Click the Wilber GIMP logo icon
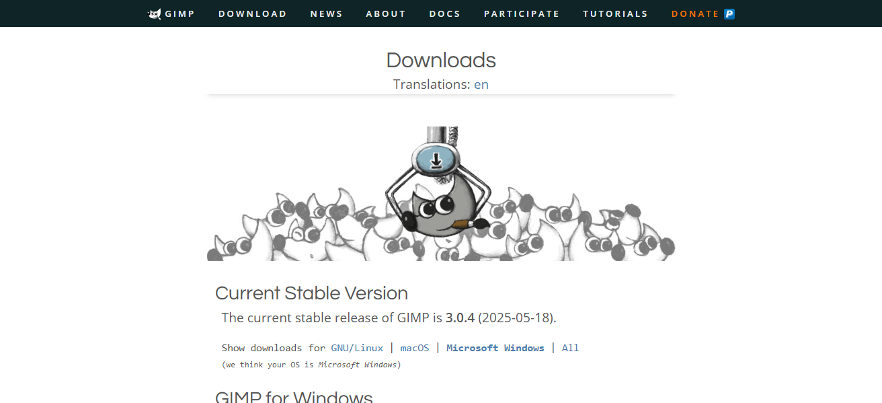 pyautogui.click(x=155, y=13)
